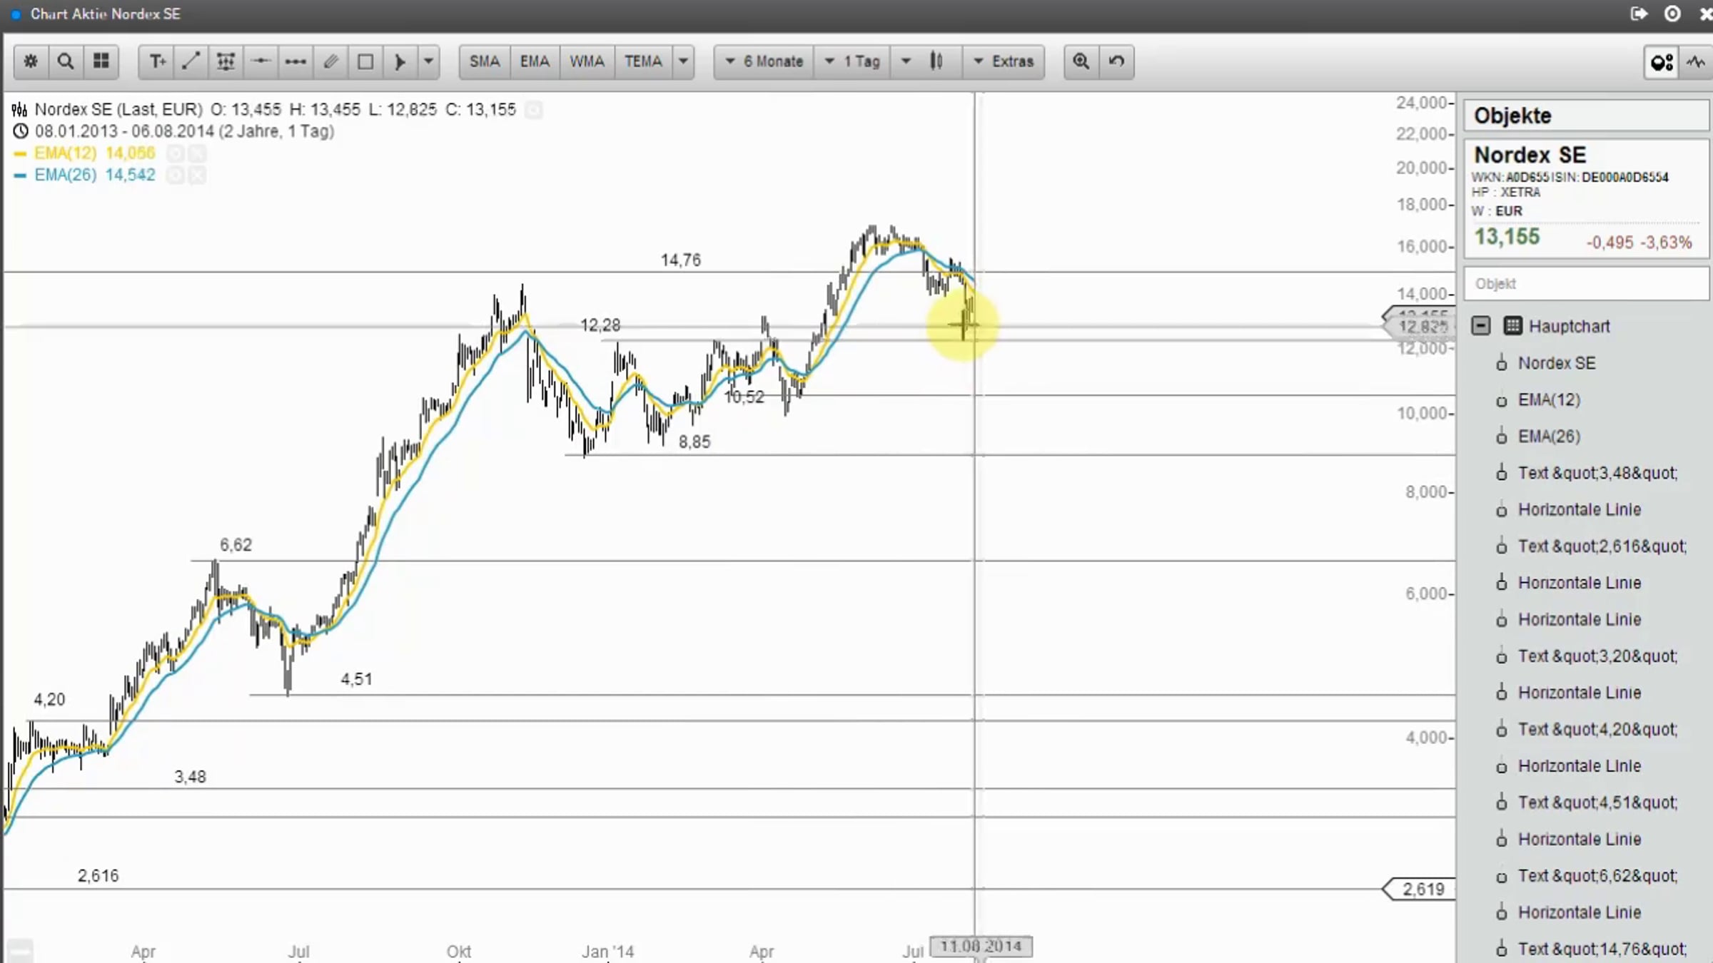Select the Text "4,20" object entry
1713x963 pixels.
pos(1597,729)
